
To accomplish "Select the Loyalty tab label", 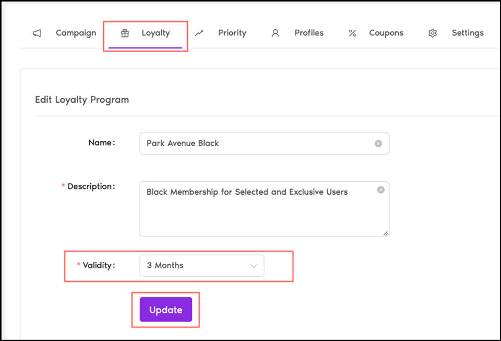I will [x=156, y=33].
